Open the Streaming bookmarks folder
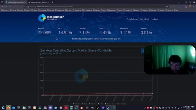 pyautogui.click(x=59, y=10)
